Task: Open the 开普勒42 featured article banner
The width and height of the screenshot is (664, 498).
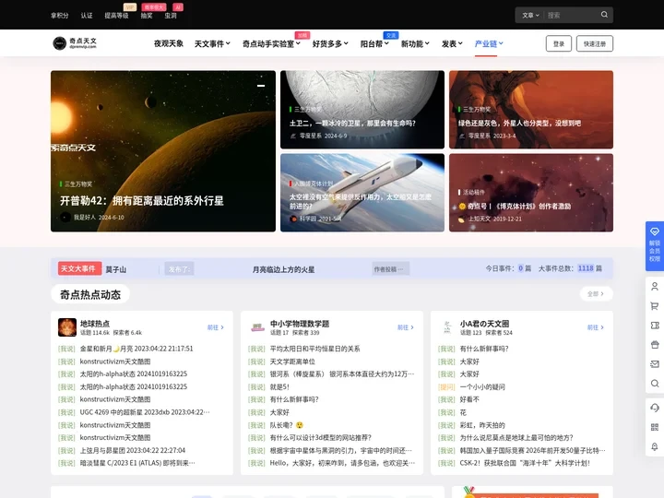Action: [163, 151]
